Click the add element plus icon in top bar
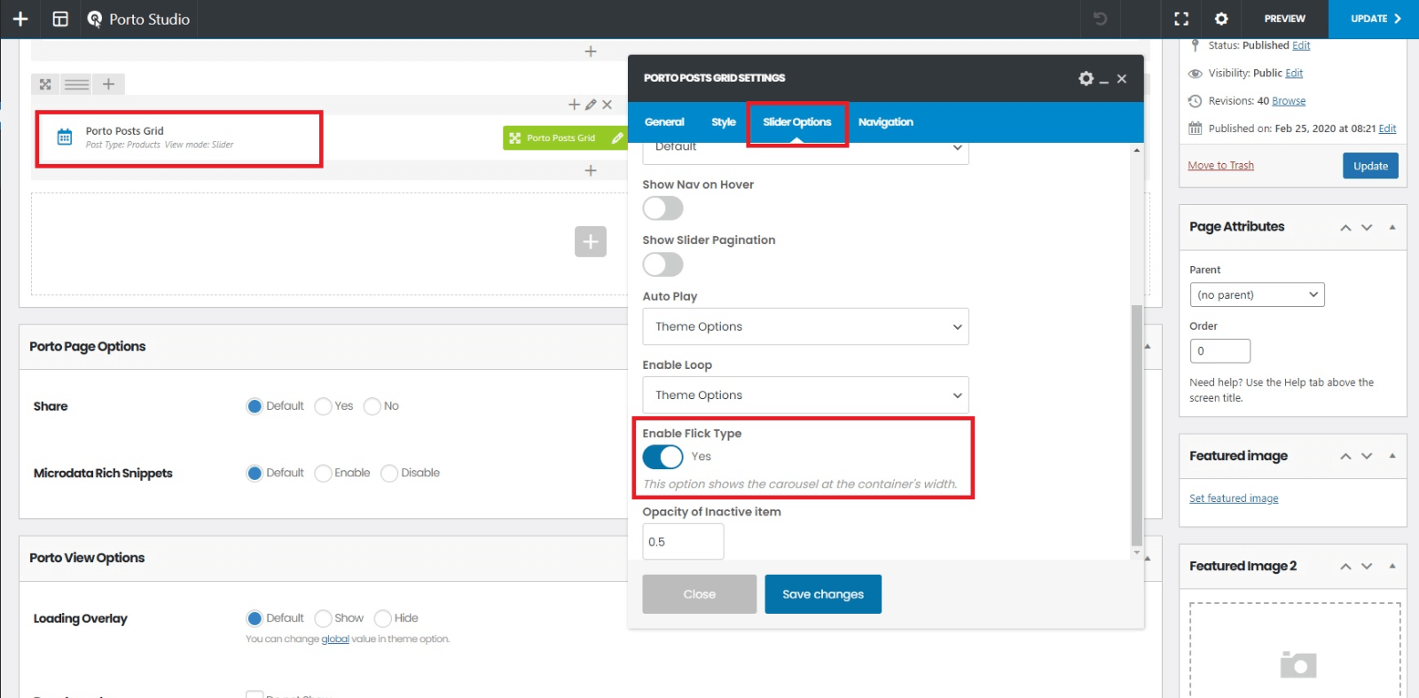The width and height of the screenshot is (1419, 698). (20, 19)
